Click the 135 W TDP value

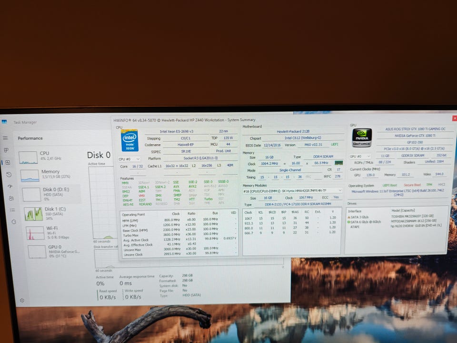(x=228, y=138)
